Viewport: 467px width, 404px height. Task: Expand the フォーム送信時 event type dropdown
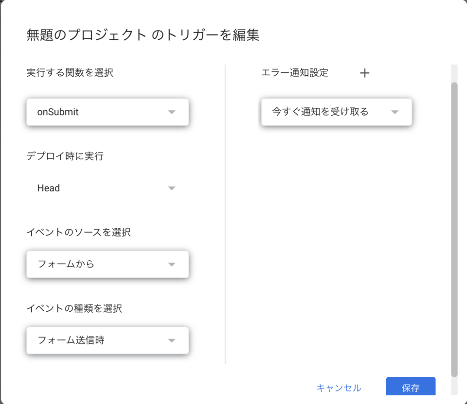point(108,340)
